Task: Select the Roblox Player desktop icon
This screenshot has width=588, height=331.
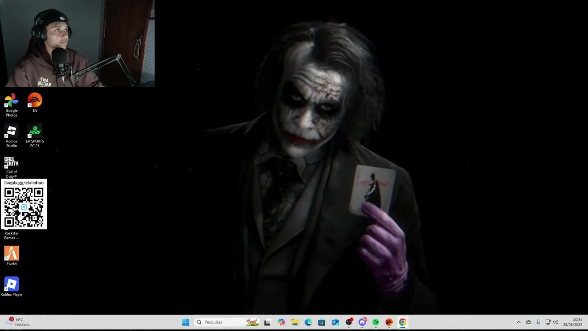Action: [x=11, y=287]
